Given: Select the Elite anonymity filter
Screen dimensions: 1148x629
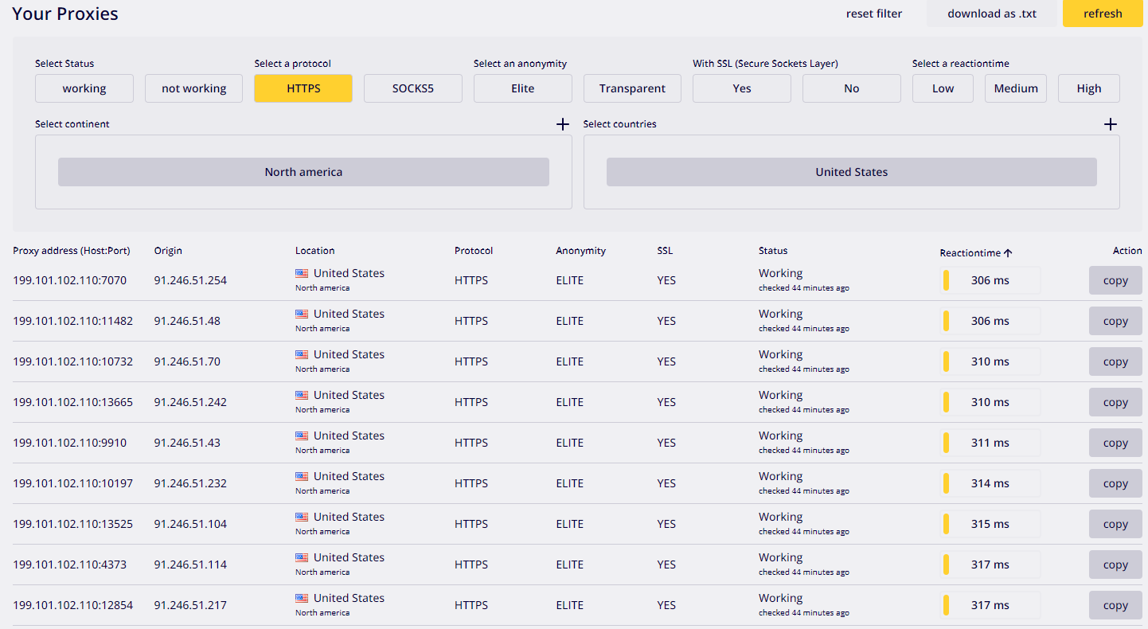Looking at the screenshot, I should (522, 88).
